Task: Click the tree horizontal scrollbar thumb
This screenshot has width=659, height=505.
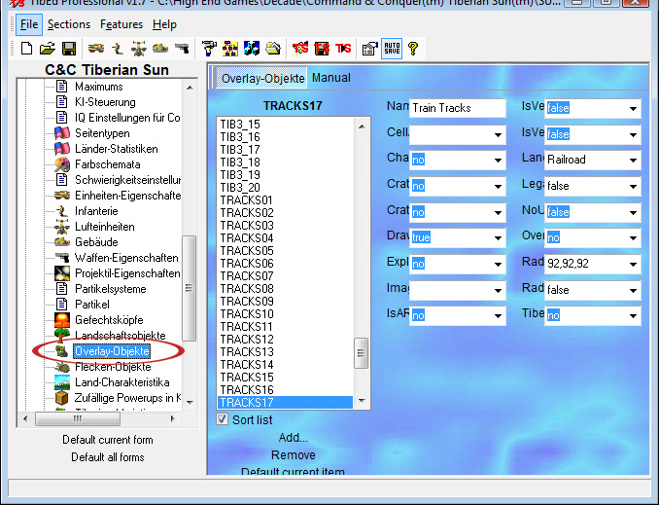Action: pyautogui.click(x=78, y=418)
